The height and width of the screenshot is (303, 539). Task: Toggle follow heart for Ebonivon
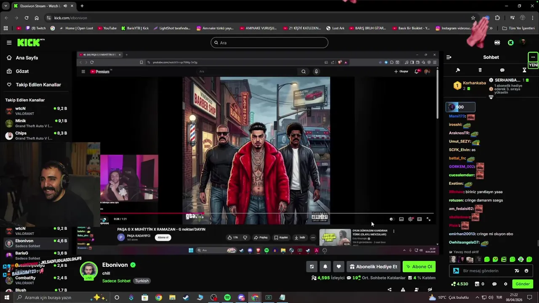point(339,266)
